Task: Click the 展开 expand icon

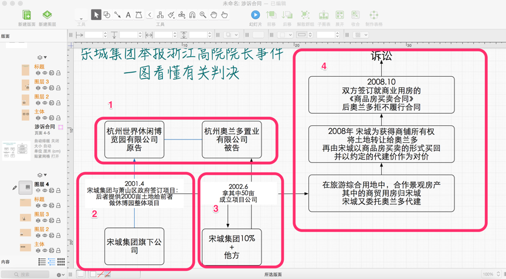Action: [339, 15]
